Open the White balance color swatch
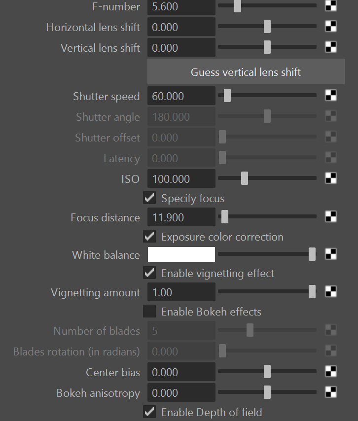This screenshot has height=421, width=358. (x=181, y=254)
